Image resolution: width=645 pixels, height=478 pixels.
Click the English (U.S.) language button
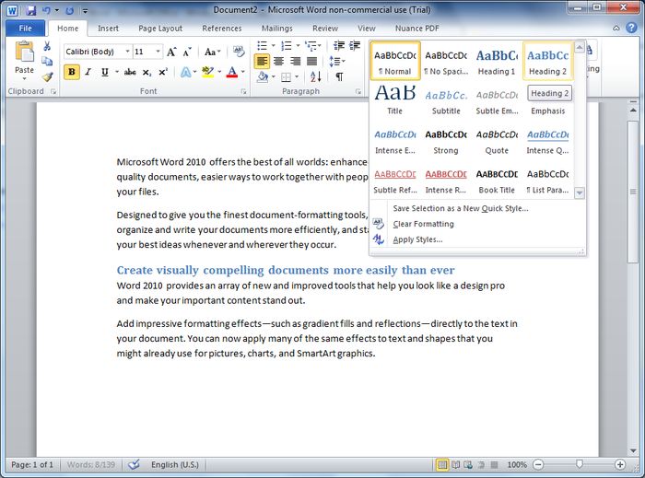pos(175,465)
